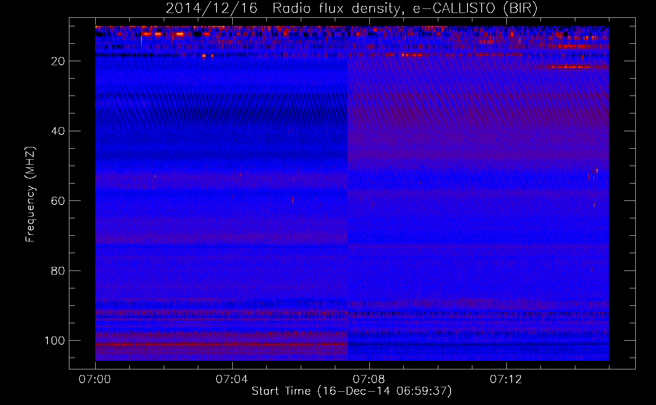
Task: Click the 100 frequency tick label
Action: 55,341
